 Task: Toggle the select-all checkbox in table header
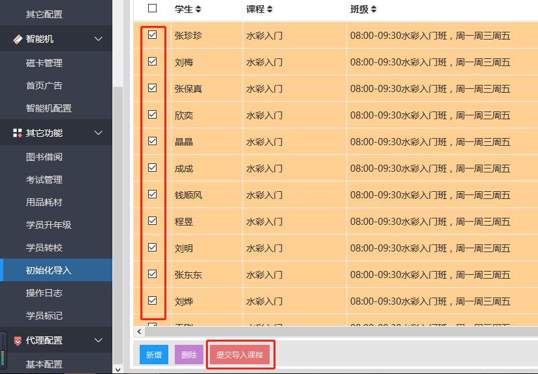point(153,8)
